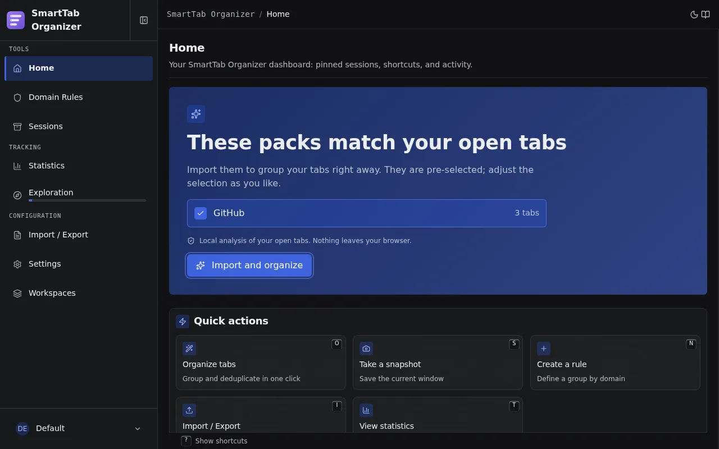
Task: Click the SmartTab Organizer logo icon
Action: click(x=16, y=20)
